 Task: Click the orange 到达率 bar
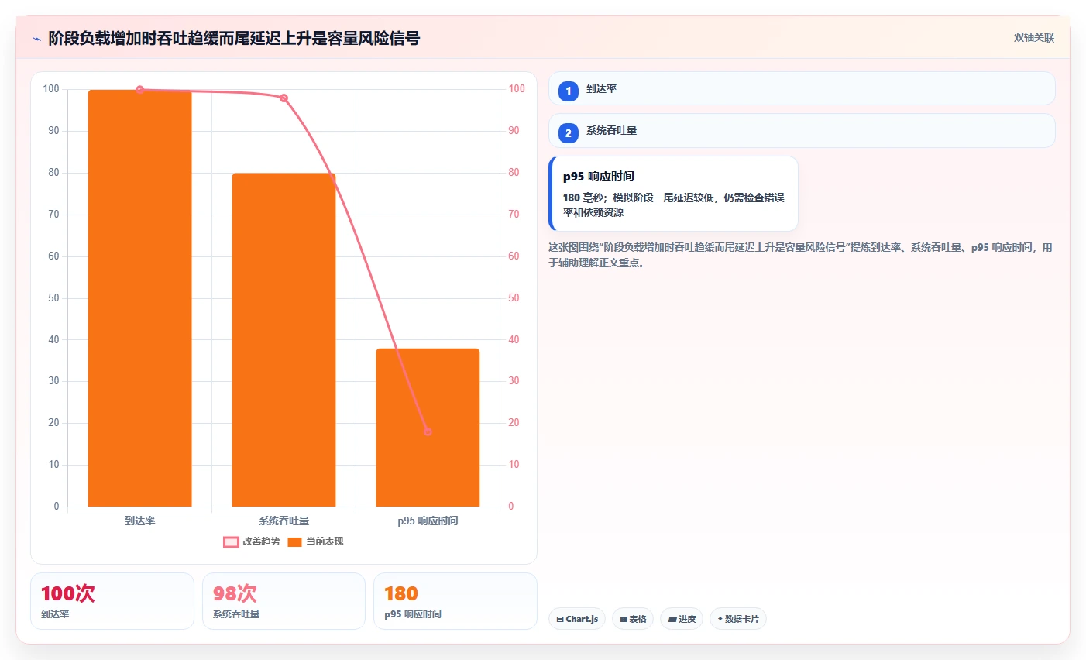click(x=139, y=298)
